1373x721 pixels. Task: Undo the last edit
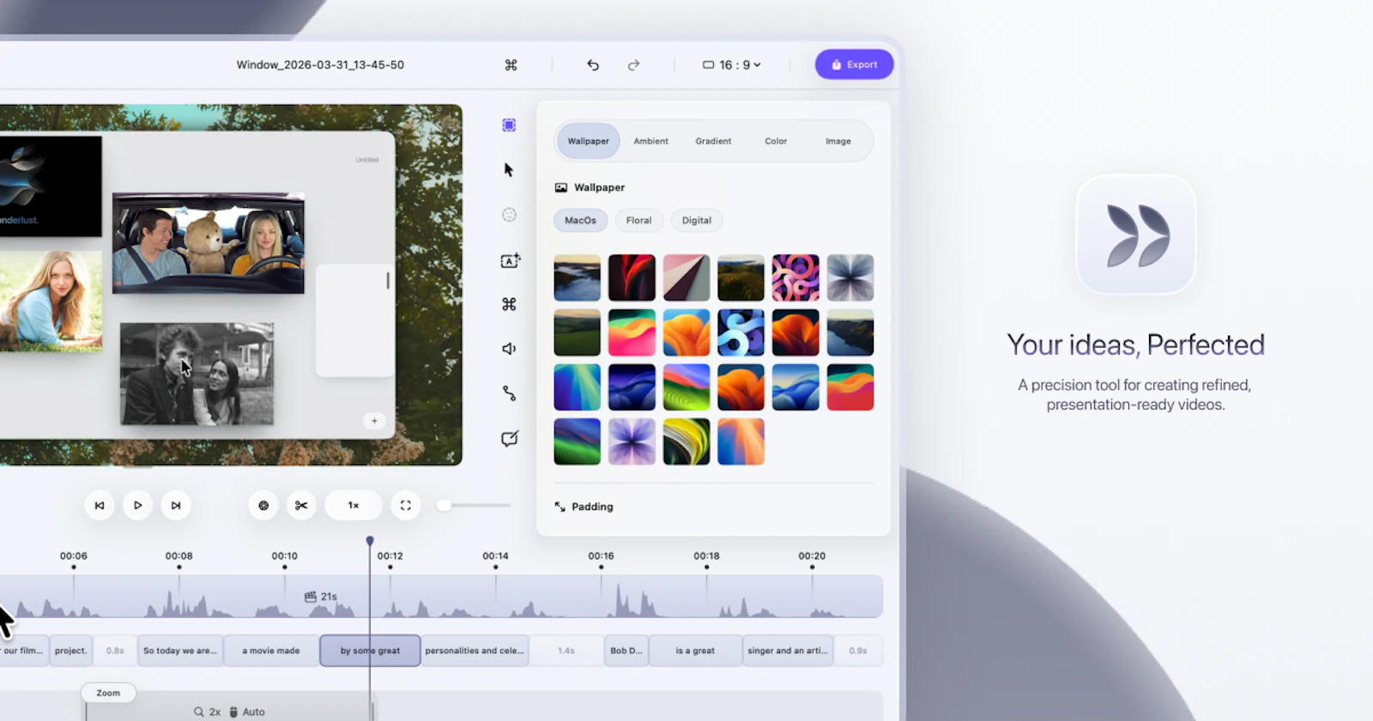[x=593, y=65]
